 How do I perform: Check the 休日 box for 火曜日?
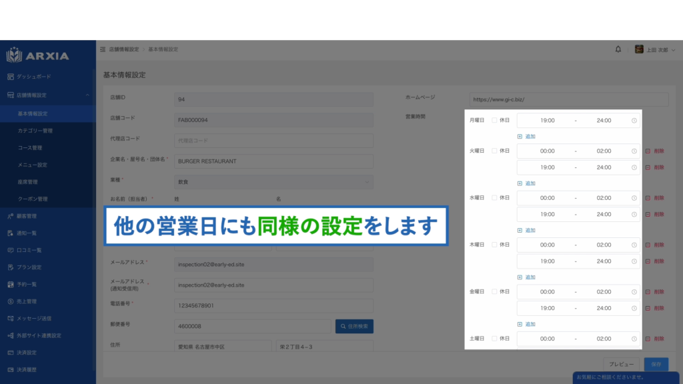click(494, 151)
